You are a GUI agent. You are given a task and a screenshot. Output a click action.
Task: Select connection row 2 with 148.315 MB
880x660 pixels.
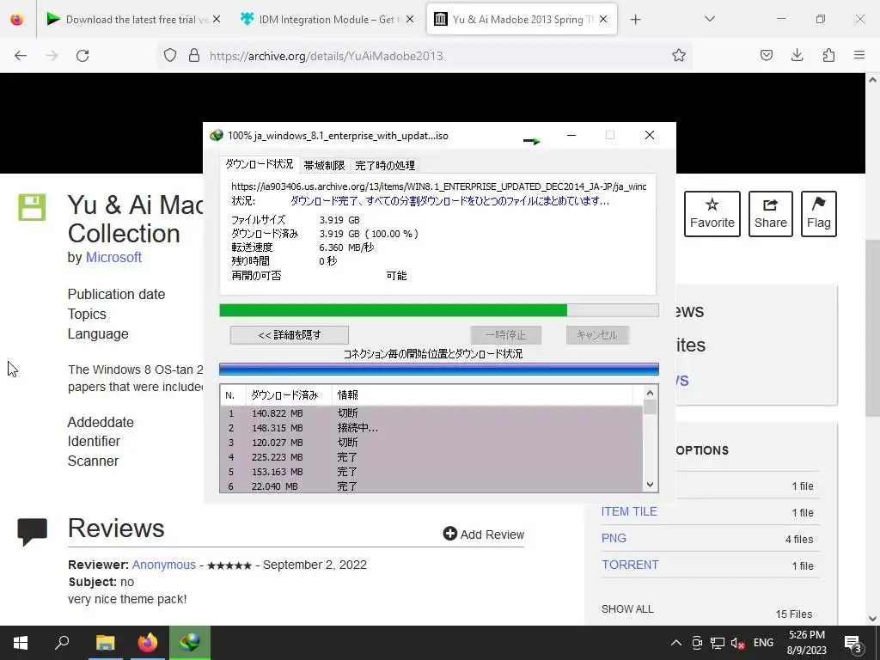point(431,428)
